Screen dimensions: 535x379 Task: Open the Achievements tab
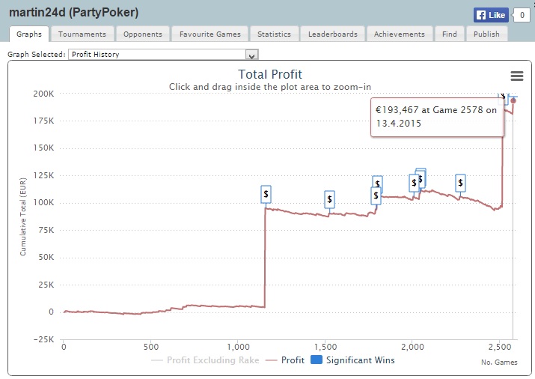pyautogui.click(x=400, y=34)
